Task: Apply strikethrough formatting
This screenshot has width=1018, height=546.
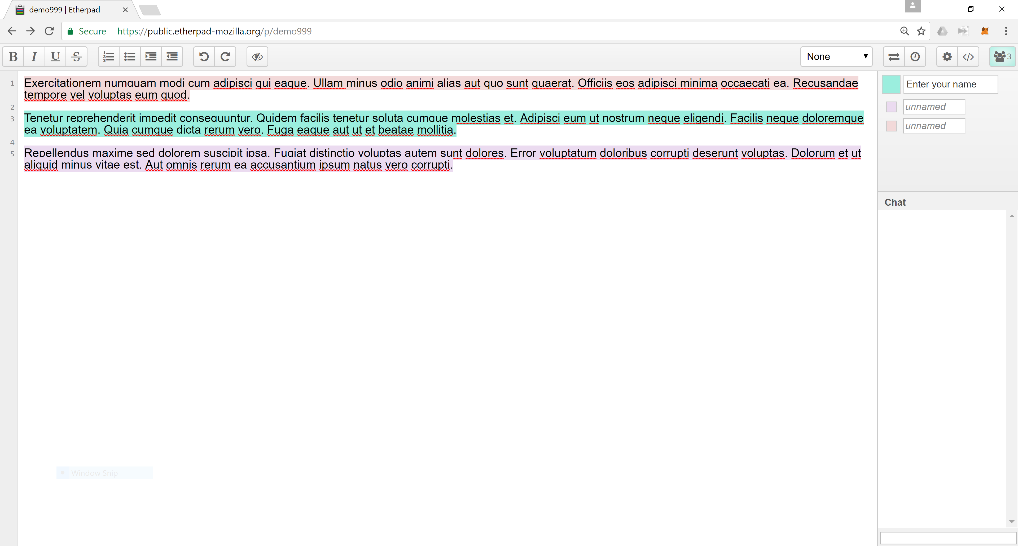Action: click(x=76, y=56)
